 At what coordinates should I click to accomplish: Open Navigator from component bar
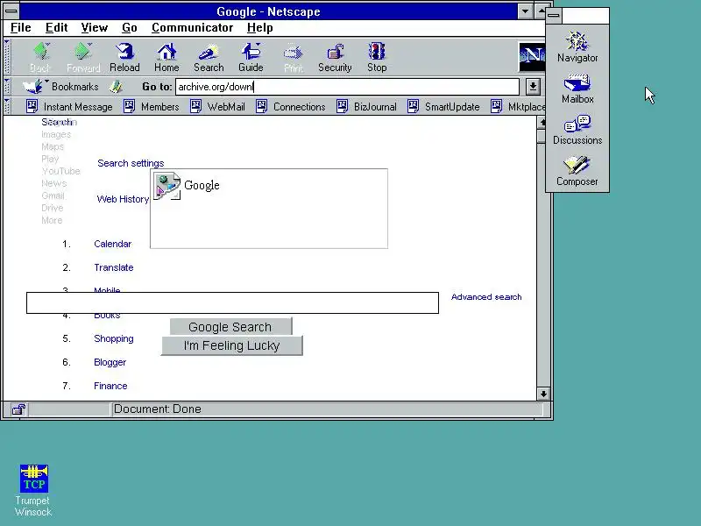[x=577, y=47]
